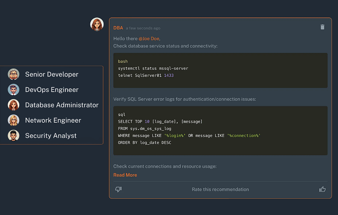Click the Database Administrator avatar icon
338x215 pixels.
coord(14,105)
